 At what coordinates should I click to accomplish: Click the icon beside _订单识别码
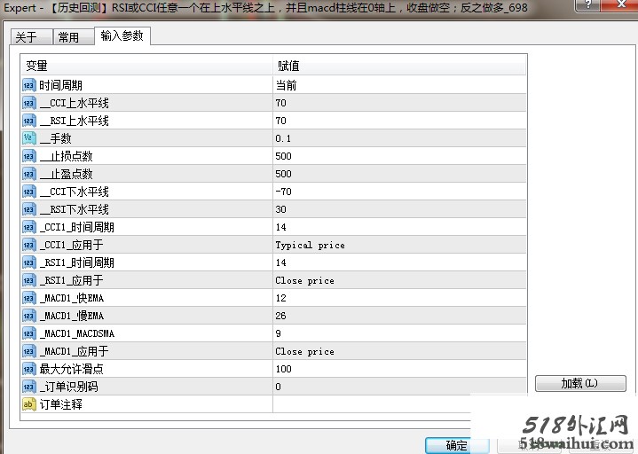(x=29, y=387)
